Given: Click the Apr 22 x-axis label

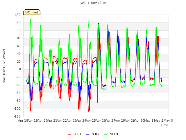Looking at the screenshot, I should click(62, 120).
